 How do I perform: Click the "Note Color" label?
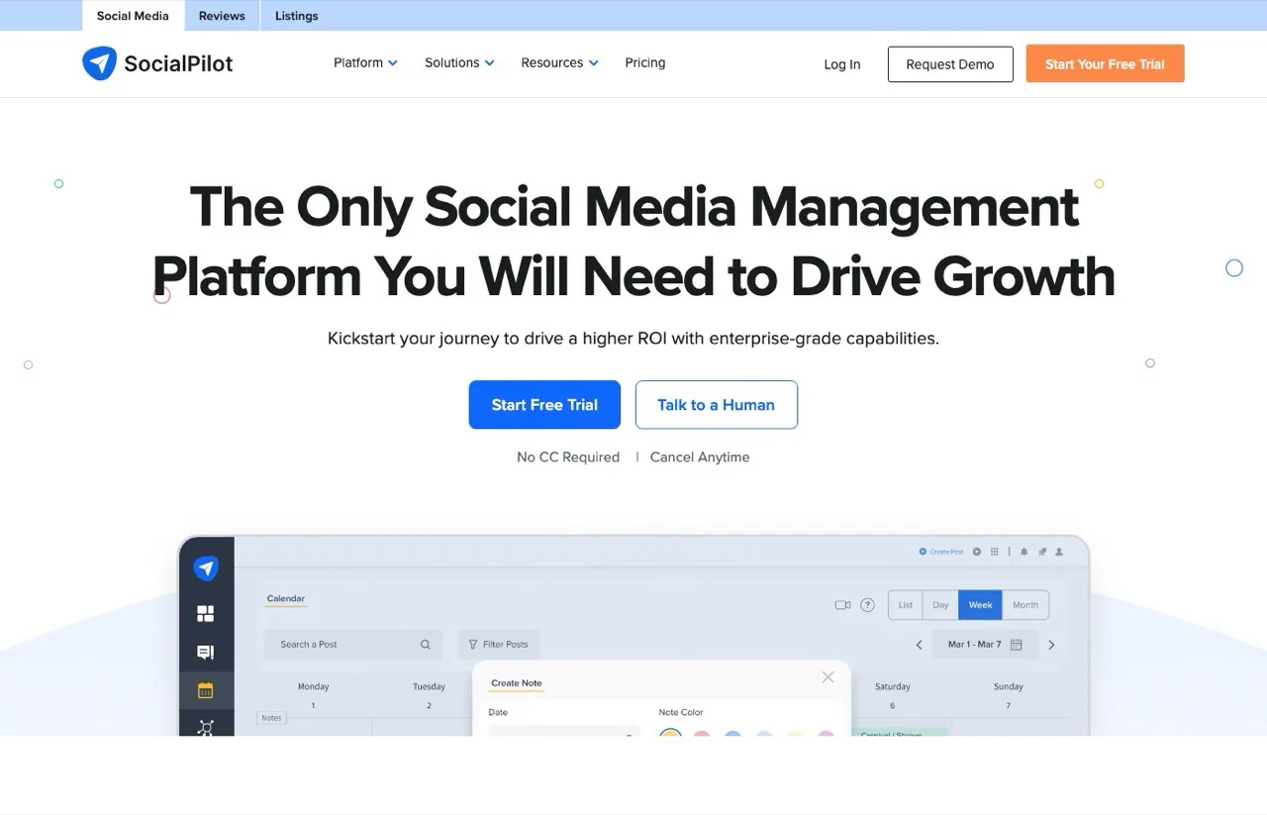(x=681, y=712)
